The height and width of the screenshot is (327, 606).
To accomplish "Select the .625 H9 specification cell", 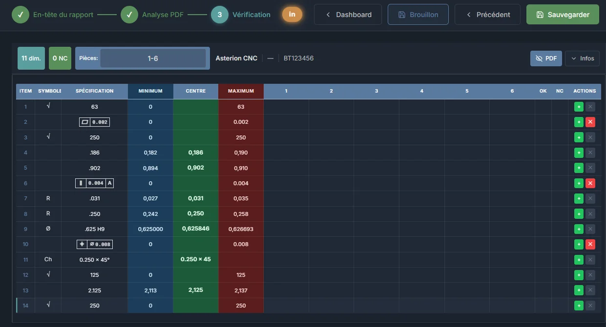I will tap(95, 229).
